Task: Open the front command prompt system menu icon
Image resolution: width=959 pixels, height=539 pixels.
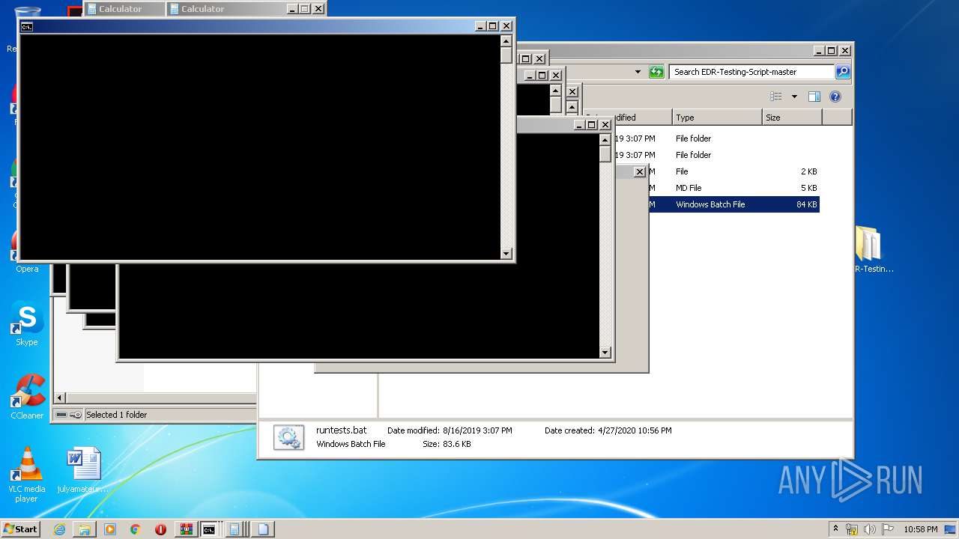Action: point(27,26)
